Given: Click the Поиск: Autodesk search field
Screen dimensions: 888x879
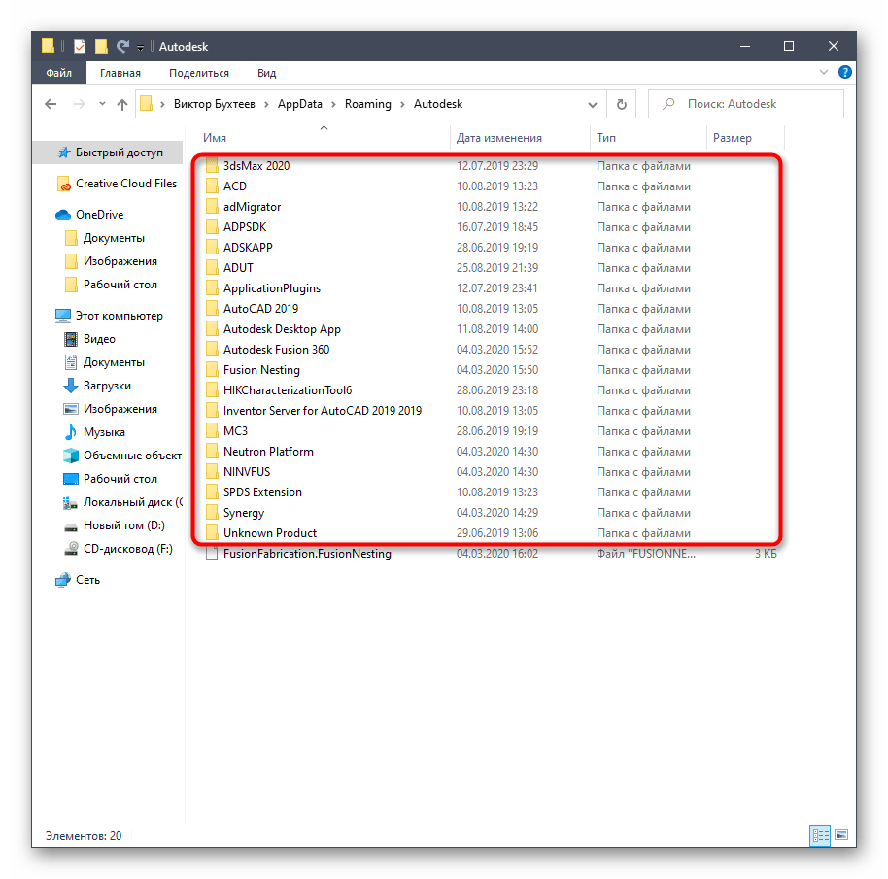Looking at the screenshot, I should 746,104.
